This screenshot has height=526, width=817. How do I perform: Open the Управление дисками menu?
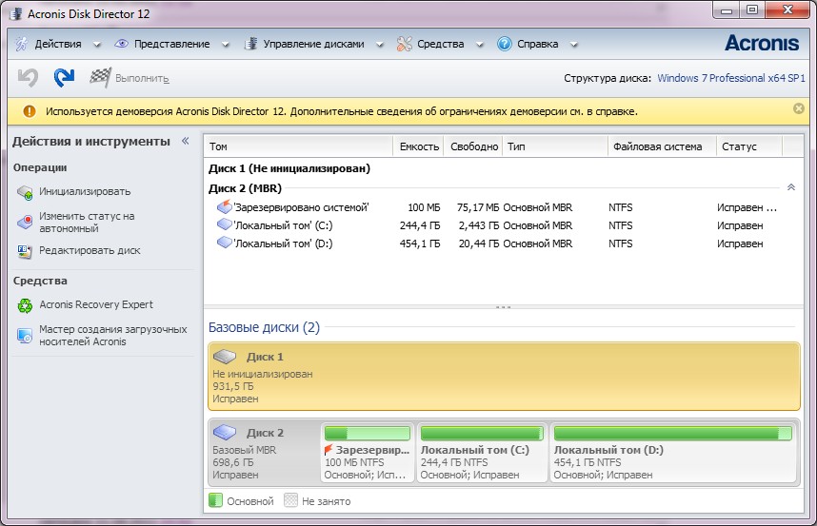click(x=313, y=44)
